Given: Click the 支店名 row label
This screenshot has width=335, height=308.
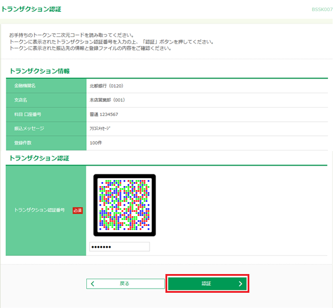Looking at the screenshot, I should coord(21,100).
